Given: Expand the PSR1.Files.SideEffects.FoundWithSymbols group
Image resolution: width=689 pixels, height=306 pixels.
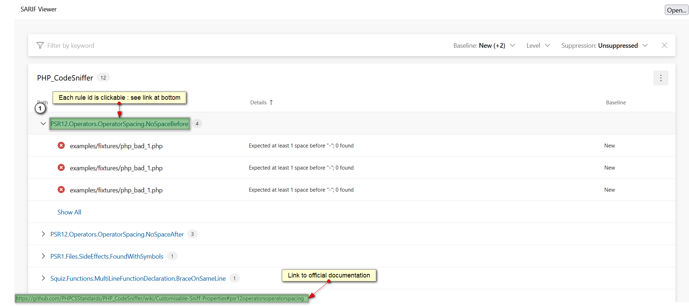Looking at the screenshot, I should pyautogui.click(x=43, y=256).
